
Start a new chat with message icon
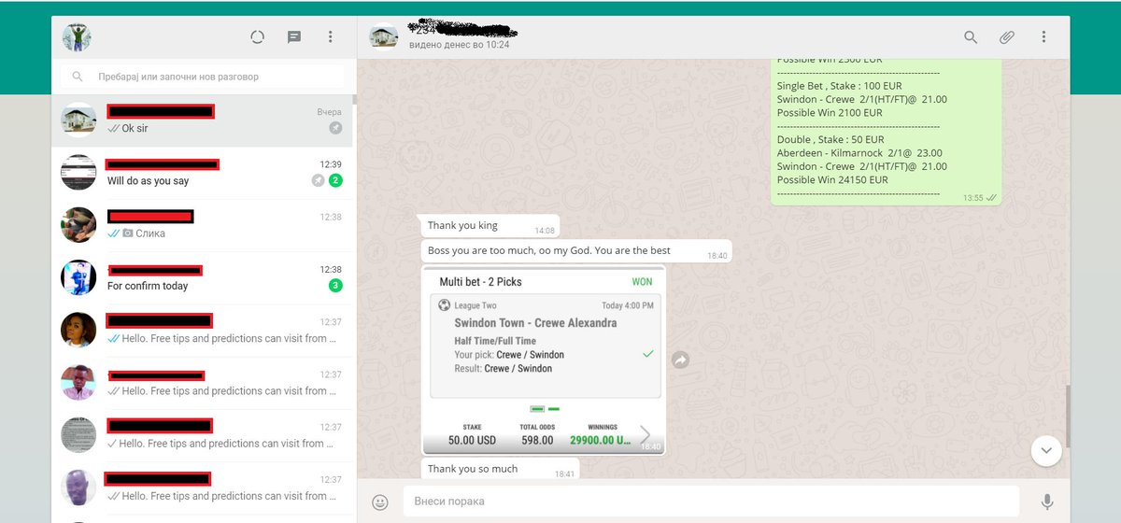pyautogui.click(x=294, y=37)
